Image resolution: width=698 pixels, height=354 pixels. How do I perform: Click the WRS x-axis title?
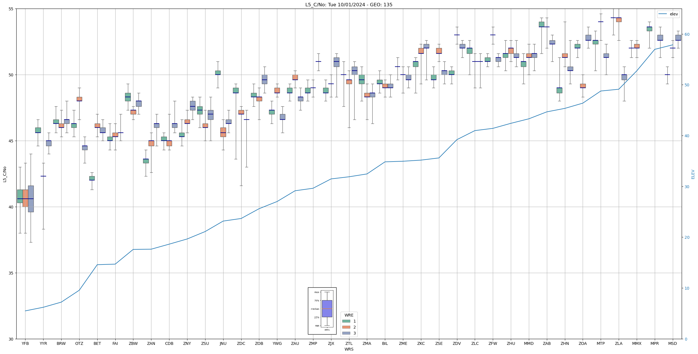coord(349,349)
